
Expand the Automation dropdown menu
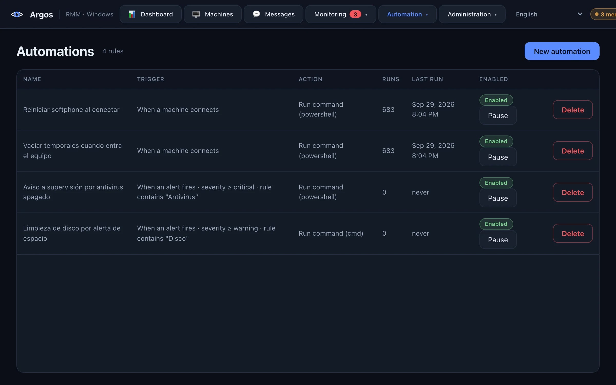(x=407, y=14)
